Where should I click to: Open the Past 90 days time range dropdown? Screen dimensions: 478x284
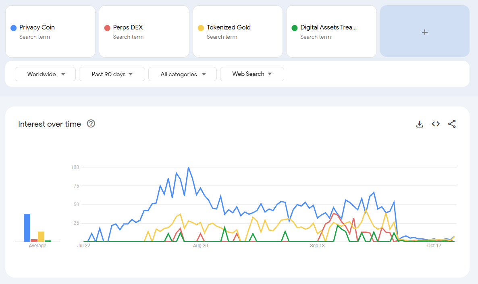(x=112, y=74)
